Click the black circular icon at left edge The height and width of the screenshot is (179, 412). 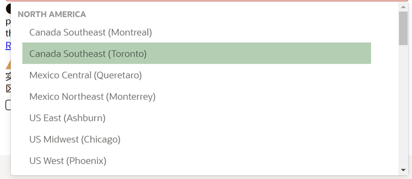[x=8, y=9]
